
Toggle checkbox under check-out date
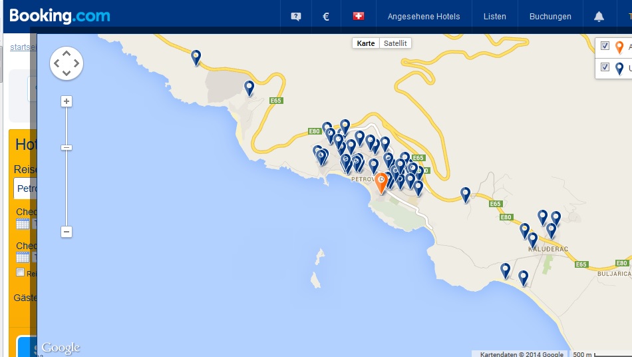click(x=21, y=272)
